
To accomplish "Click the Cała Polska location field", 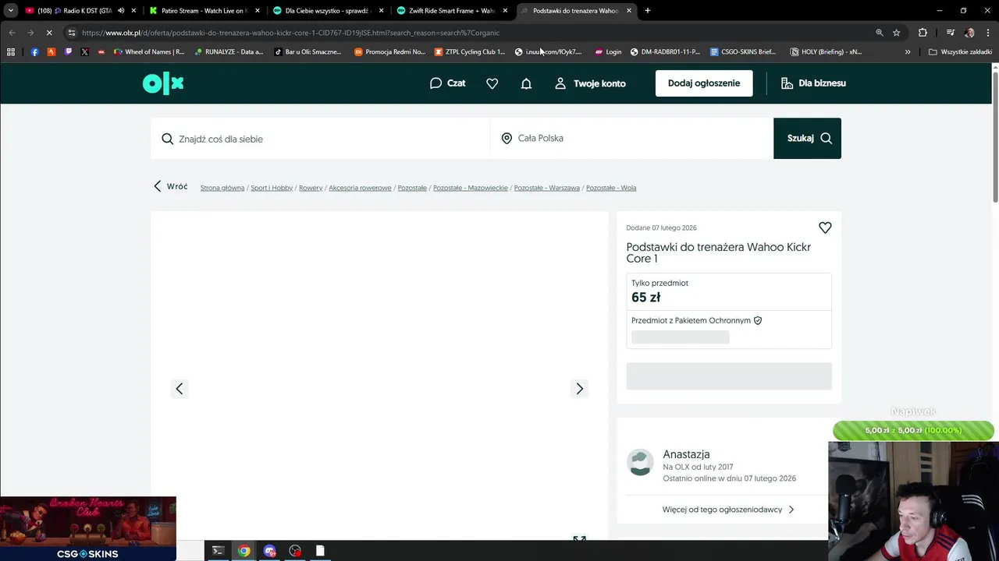I will [x=631, y=139].
